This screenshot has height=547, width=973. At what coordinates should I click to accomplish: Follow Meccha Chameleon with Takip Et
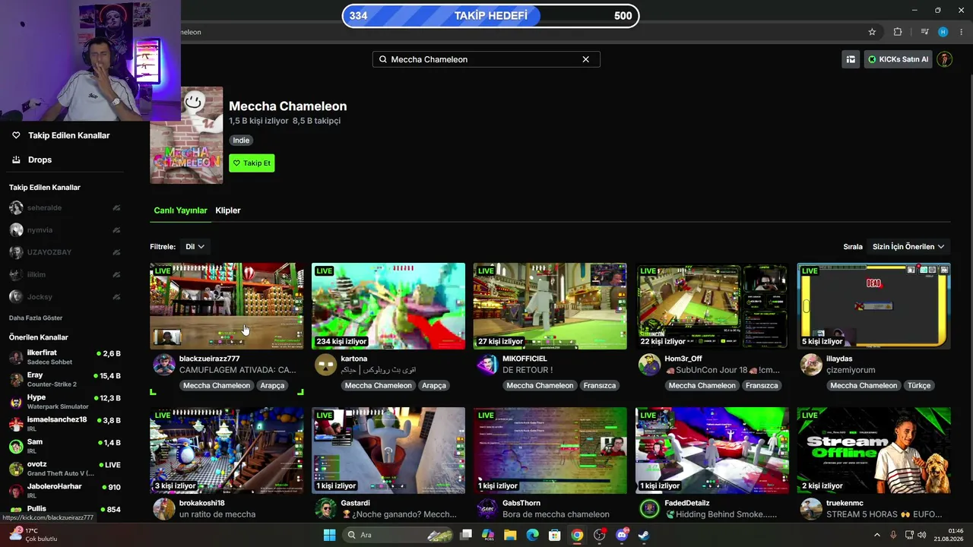[252, 163]
